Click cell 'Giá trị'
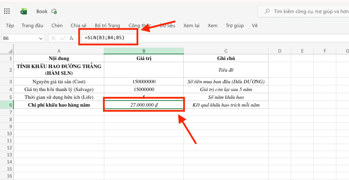This screenshot has width=349, height=180. (144, 59)
